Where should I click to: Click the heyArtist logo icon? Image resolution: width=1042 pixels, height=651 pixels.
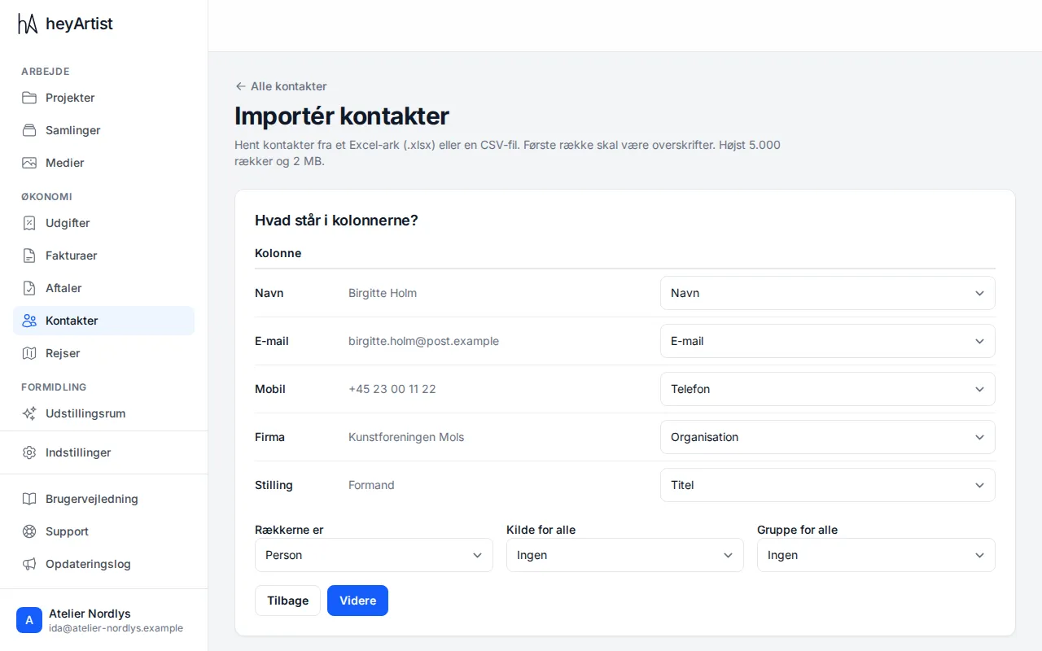28,24
